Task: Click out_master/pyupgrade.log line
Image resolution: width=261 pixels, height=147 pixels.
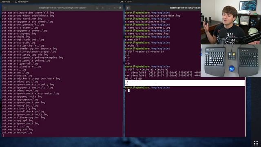Action: (x=20, y=100)
